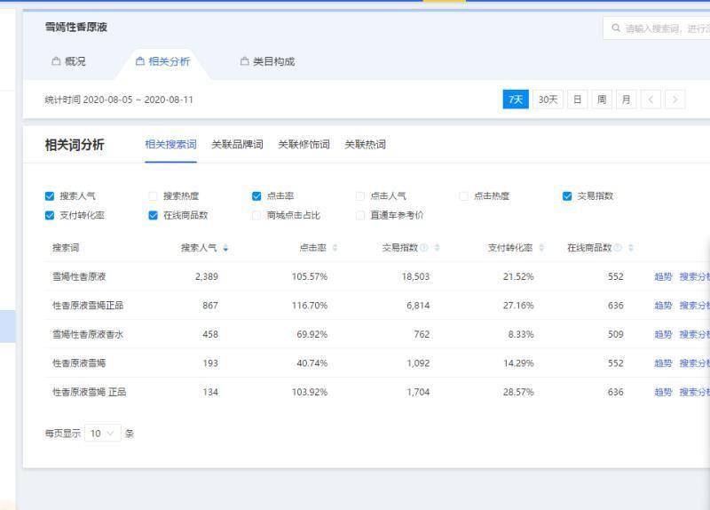This screenshot has height=510, width=710.
Task: Click the 统计时间 date range text
Action: click(119, 100)
